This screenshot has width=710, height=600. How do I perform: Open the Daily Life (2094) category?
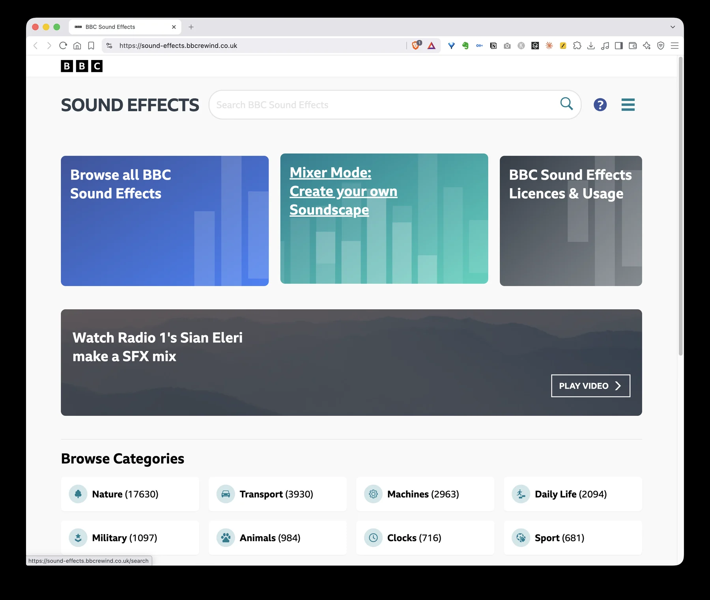point(573,494)
